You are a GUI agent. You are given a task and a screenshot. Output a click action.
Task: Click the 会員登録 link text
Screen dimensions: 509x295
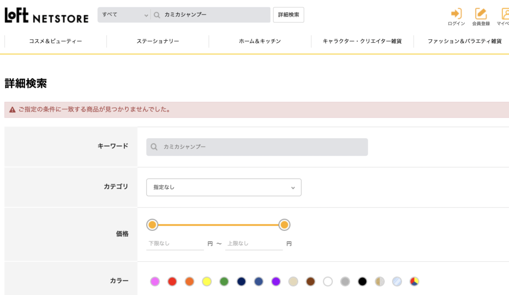pos(481,24)
